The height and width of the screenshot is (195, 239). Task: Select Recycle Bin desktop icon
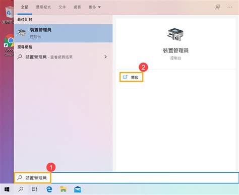click(8, 15)
